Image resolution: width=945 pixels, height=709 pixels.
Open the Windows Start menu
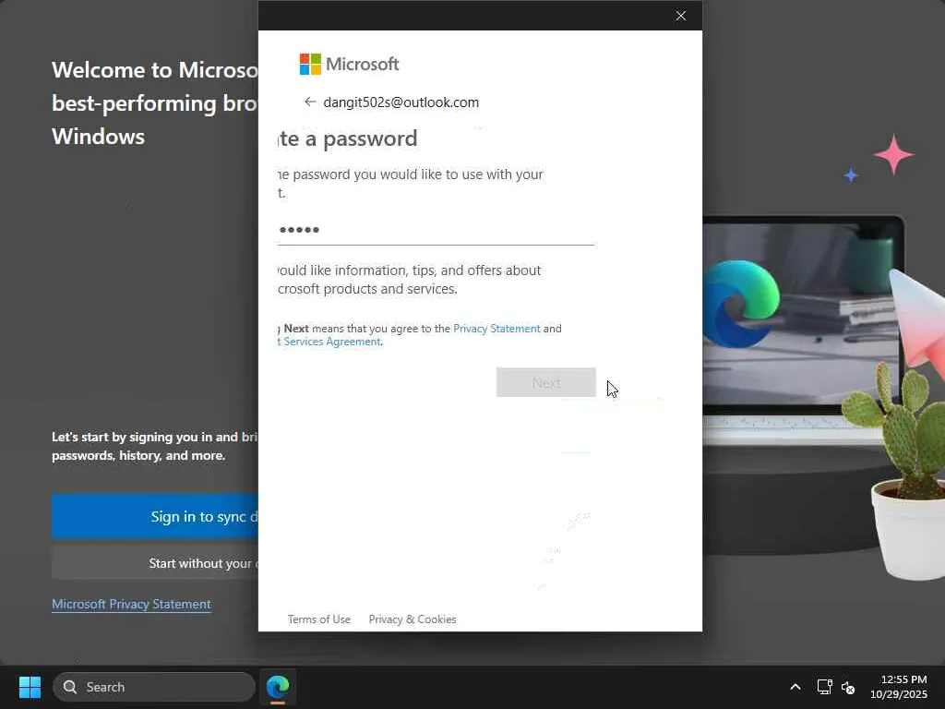point(30,687)
